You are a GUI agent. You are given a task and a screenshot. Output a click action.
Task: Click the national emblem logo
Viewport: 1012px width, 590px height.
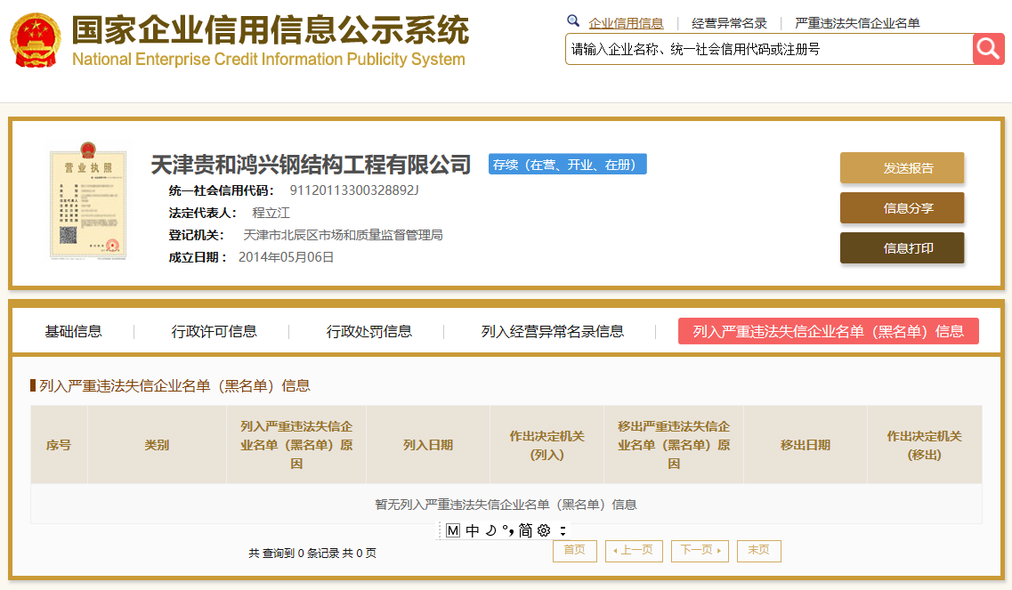coord(35,40)
